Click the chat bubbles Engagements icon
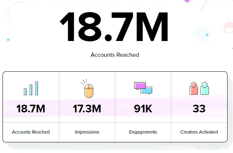Viewport: 233px width, 153px height. 143,88
